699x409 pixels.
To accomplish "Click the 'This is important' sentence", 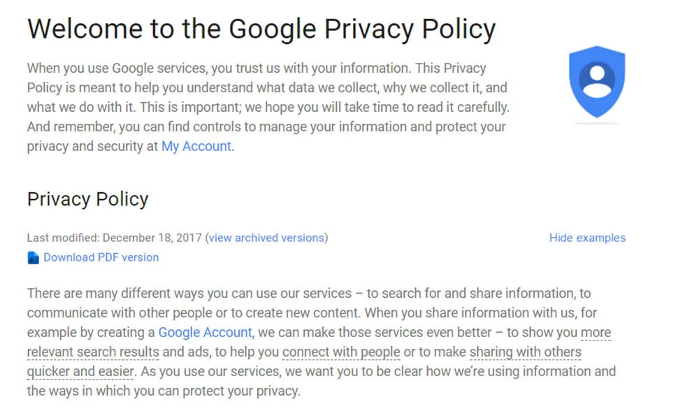I will tap(324, 108).
